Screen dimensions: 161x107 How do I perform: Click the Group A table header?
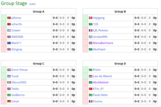tap(38, 12)
